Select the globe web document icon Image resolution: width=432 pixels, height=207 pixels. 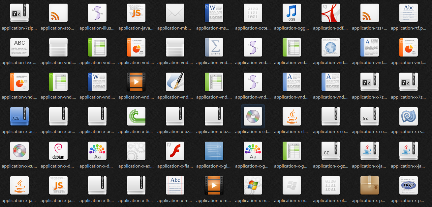point(331,47)
